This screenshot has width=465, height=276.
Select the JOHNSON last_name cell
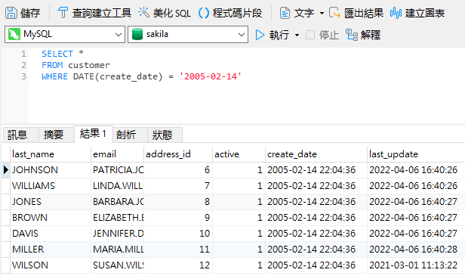point(51,170)
